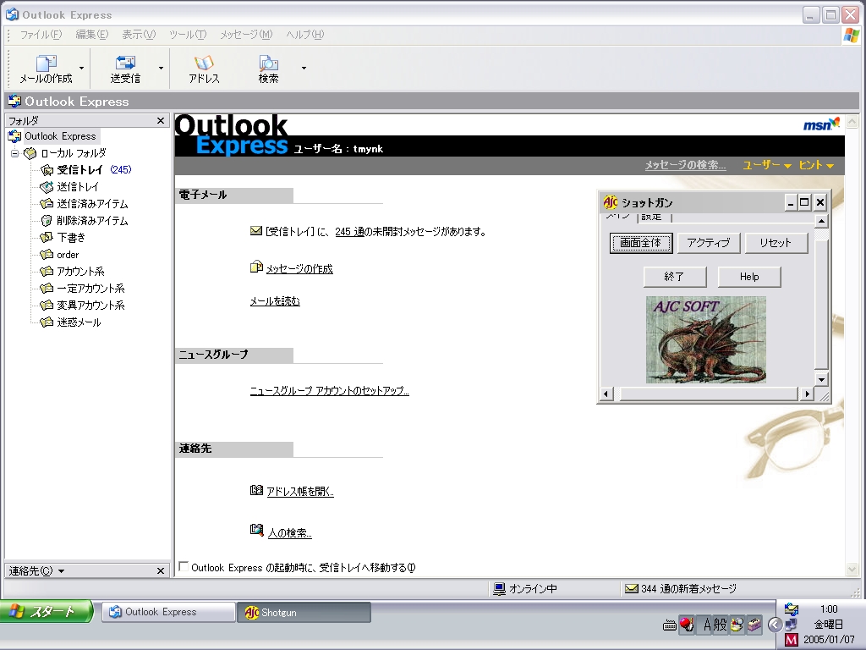
Task: Open the アドレス (Addresses) toolbar icon
Action: point(204,63)
